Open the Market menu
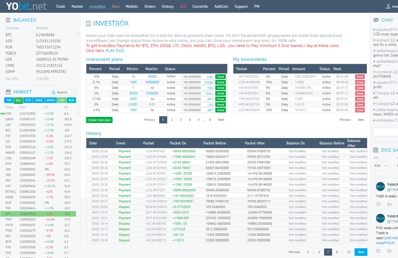The width and height of the screenshot is (398, 258). tap(77, 6)
